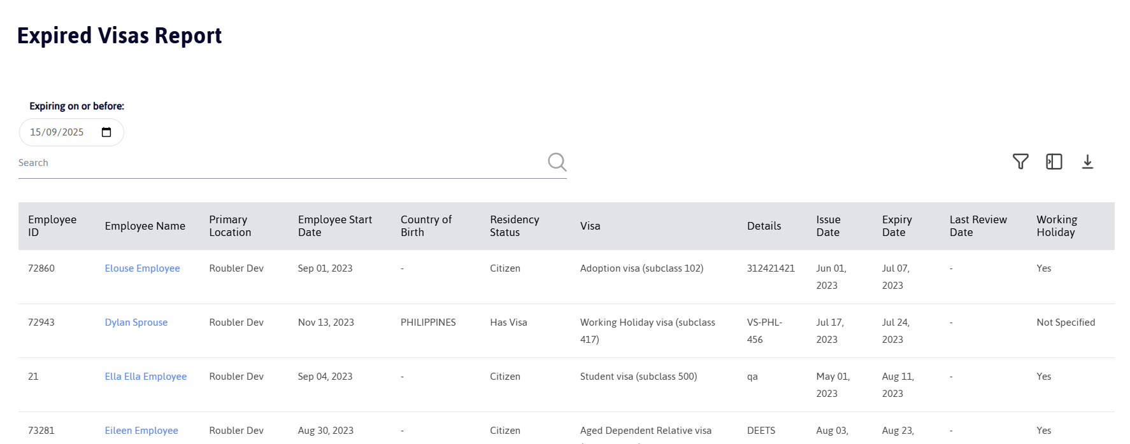Sort by Primary Location column header

[230, 226]
